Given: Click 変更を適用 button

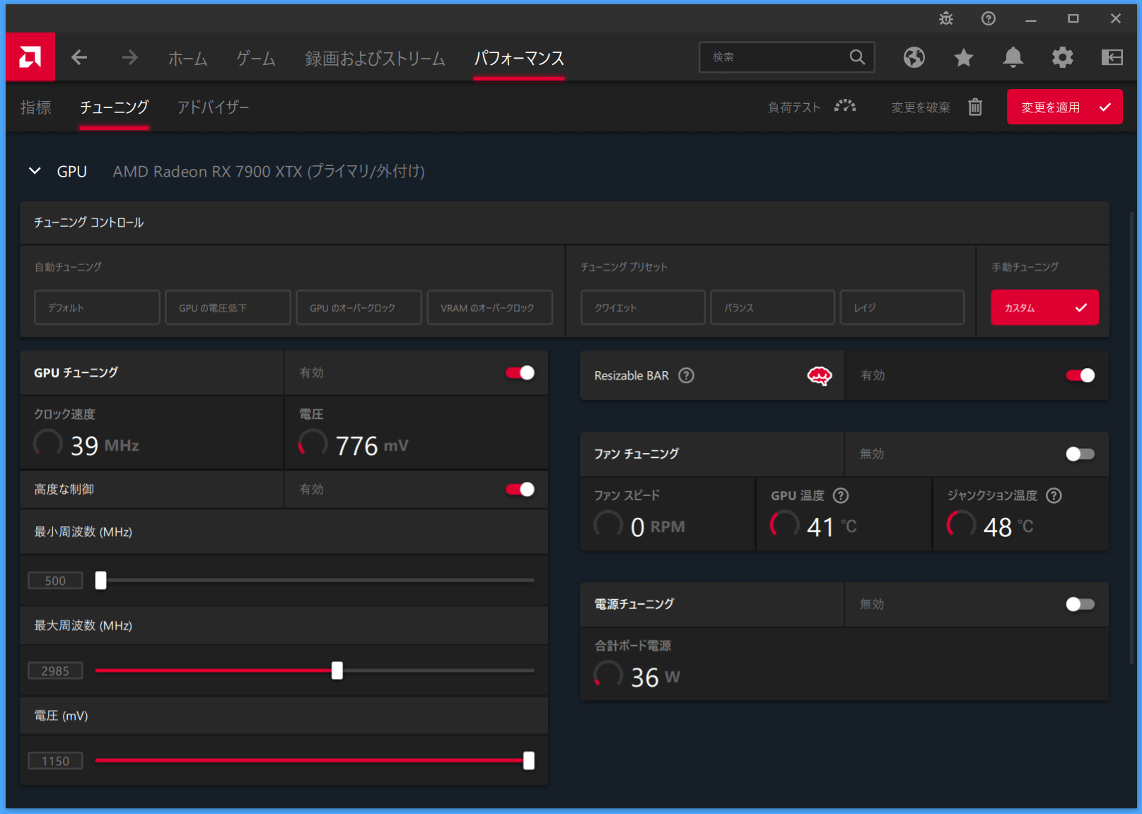Looking at the screenshot, I should 1064,107.
